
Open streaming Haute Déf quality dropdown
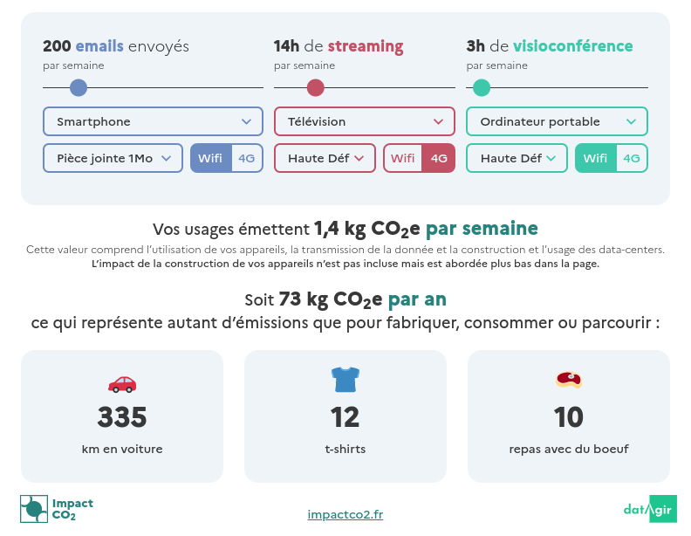point(325,158)
